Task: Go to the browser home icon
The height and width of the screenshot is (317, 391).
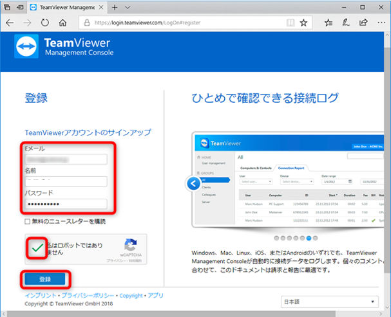Action: pyautogui.click(x=62, y=23)
